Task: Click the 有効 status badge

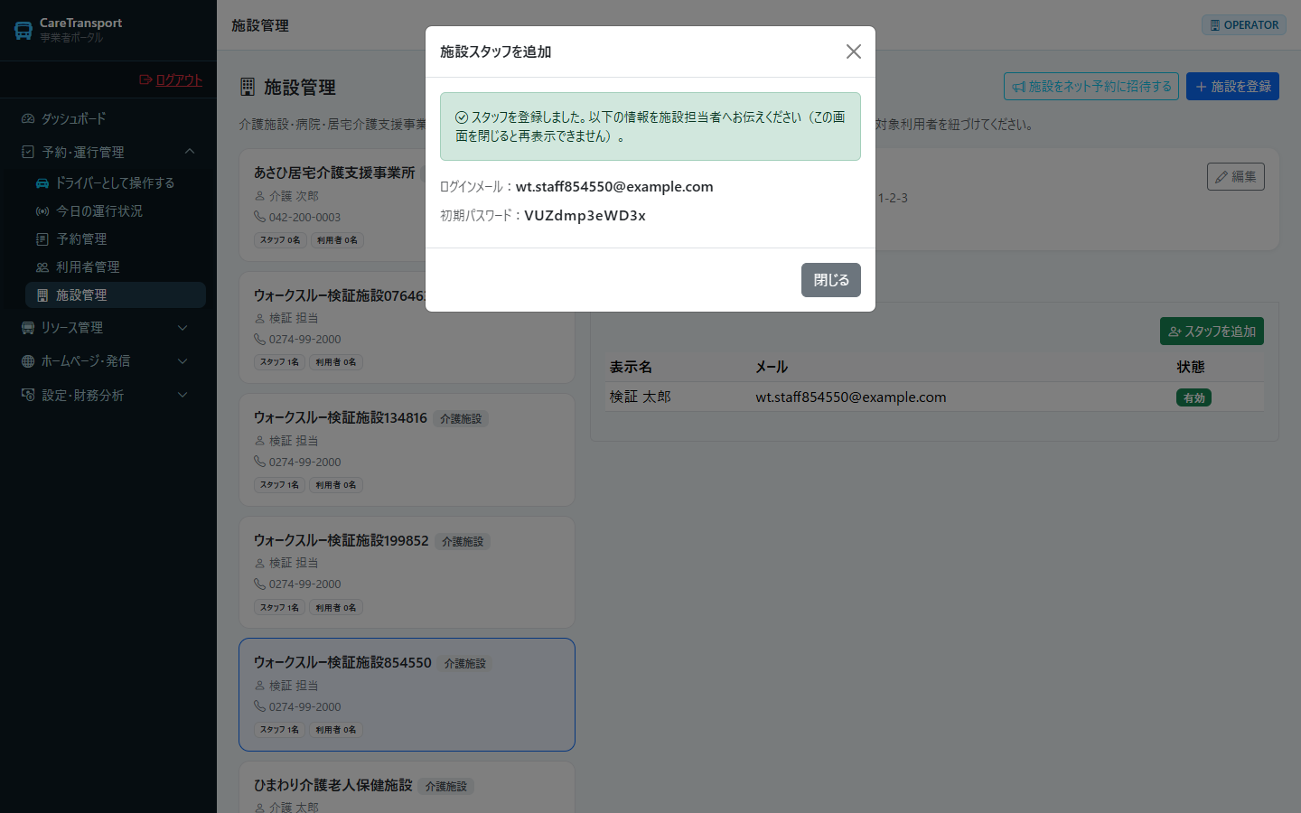Action: [x=1193, y=397]
